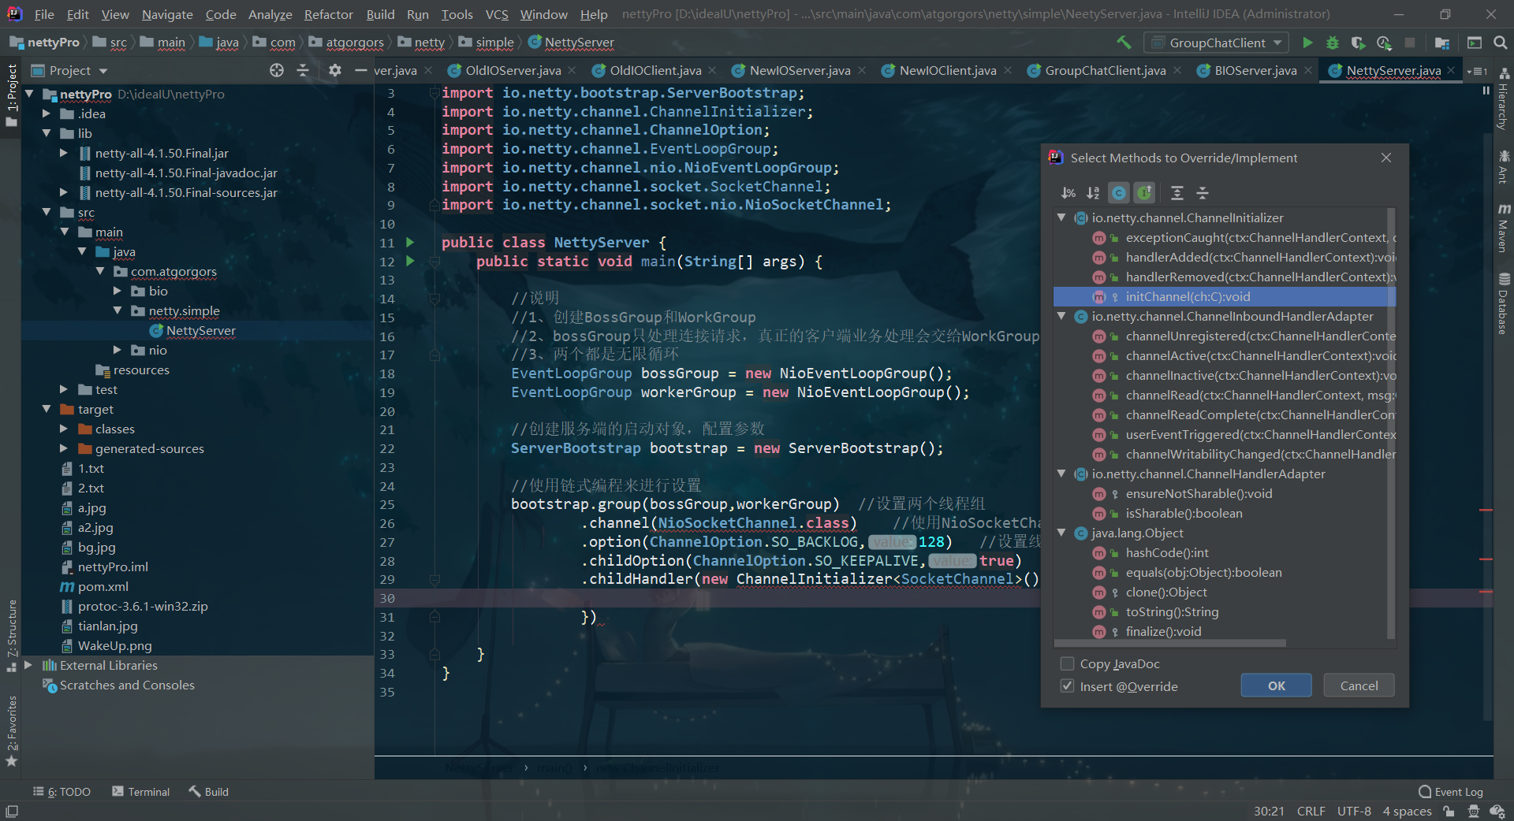Open the Terminal tool window
Viewport: 1514px width, 821px height.
(141, 792)
